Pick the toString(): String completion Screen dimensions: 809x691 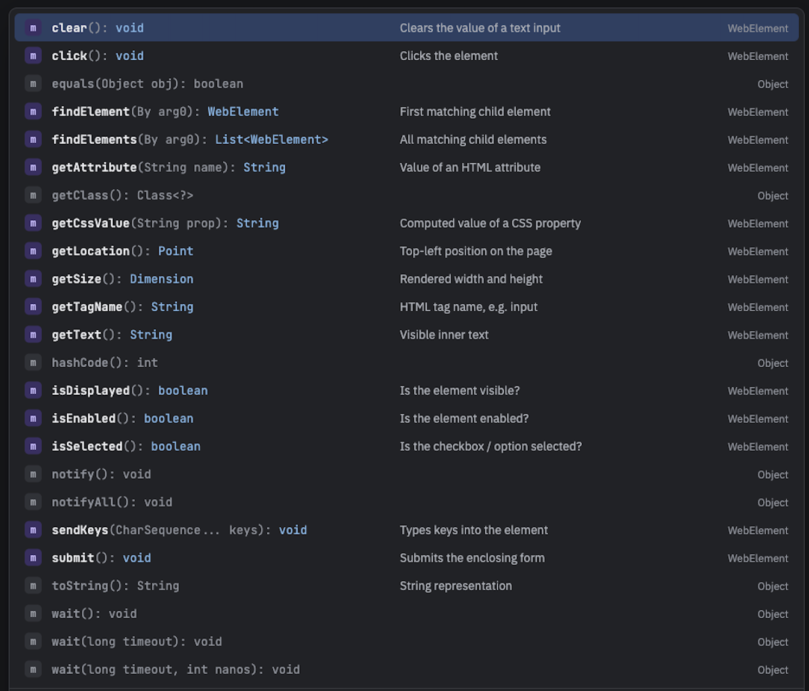pos(407,586)
